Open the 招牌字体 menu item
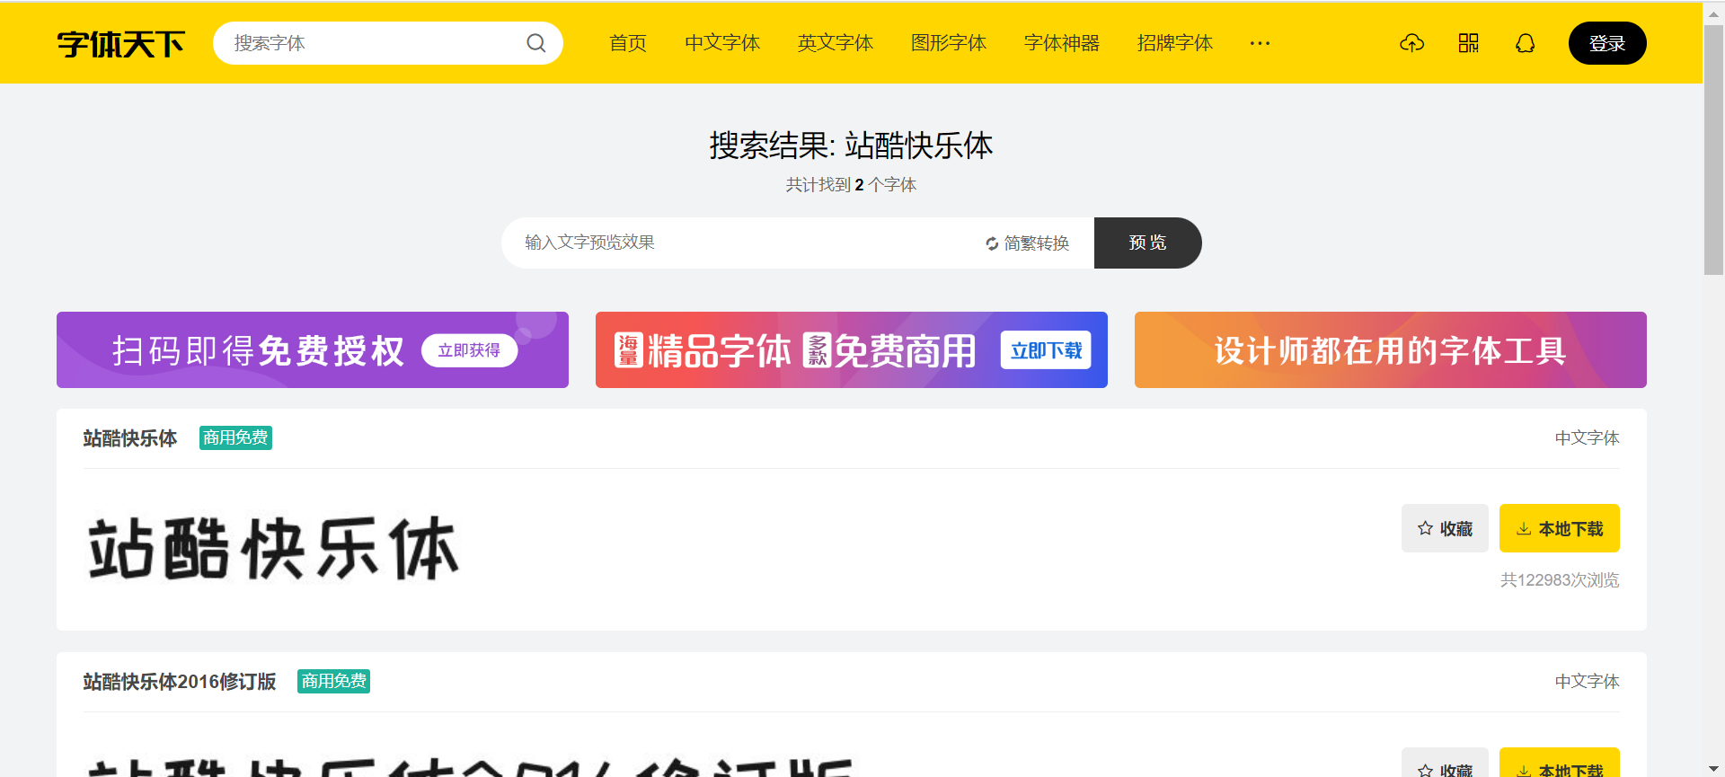Screen dimensions: 1725x777 pyautogui.click(x=1175, y=43)
